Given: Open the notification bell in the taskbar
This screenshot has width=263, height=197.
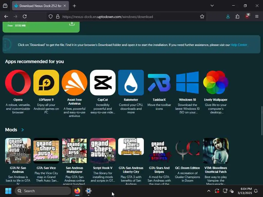Looking at the screenshot, I should pos(256,191).
